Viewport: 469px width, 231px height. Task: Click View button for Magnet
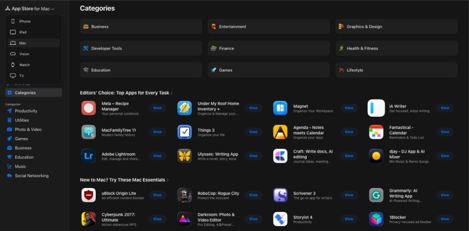click(349, 108)
